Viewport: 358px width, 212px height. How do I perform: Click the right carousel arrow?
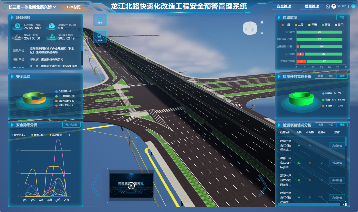click(262, 186)
